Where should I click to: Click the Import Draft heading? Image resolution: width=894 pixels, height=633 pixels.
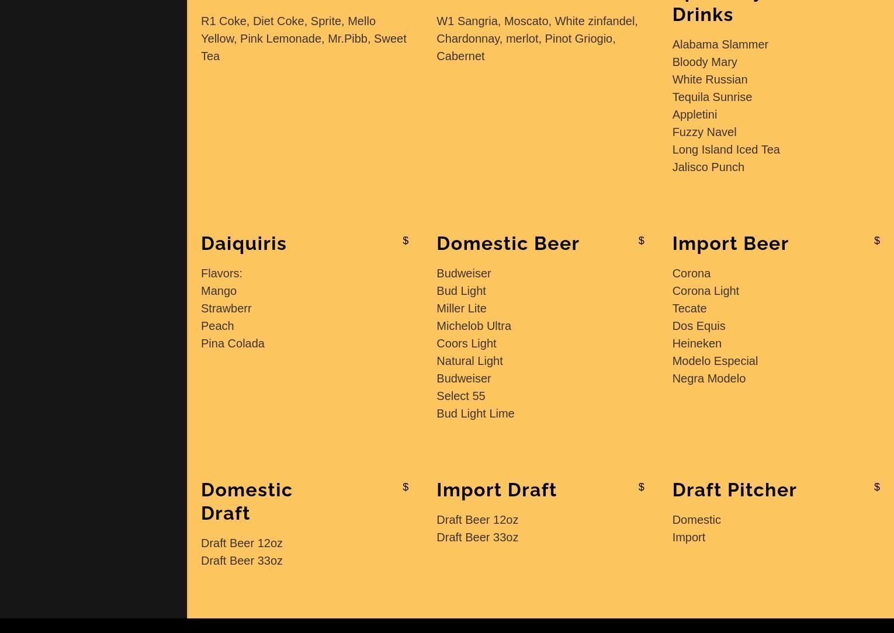497,490
